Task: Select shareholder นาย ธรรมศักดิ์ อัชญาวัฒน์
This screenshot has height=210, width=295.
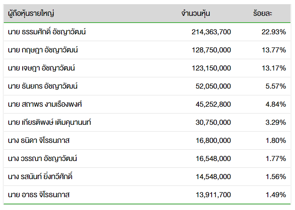Action: [47, 32]
